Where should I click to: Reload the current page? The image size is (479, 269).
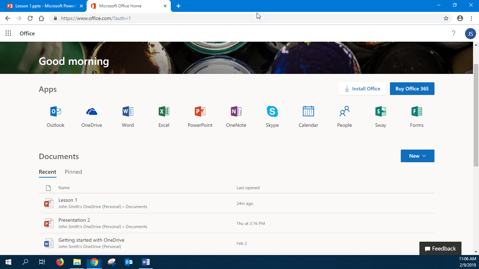click(30, 18)
